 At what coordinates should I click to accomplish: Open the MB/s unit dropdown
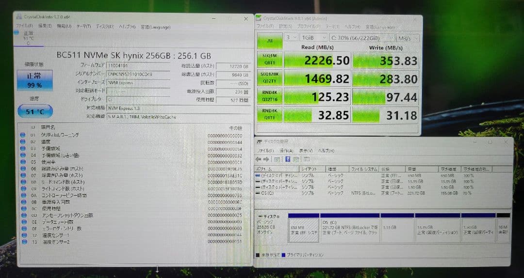(x=408, y=38)
